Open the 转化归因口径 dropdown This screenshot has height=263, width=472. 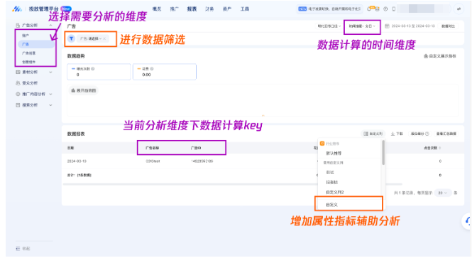click(x=329, y=26)
